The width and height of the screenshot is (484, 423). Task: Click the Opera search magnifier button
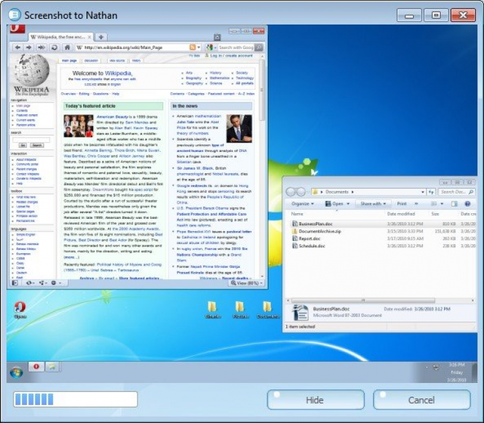[x=259, y=47]
